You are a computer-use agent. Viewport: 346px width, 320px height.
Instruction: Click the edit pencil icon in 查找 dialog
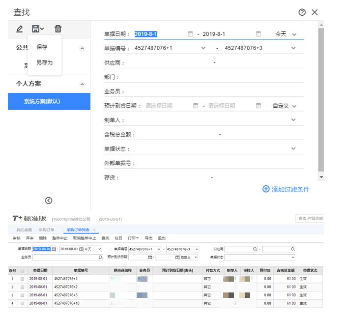tap(20, 29)
